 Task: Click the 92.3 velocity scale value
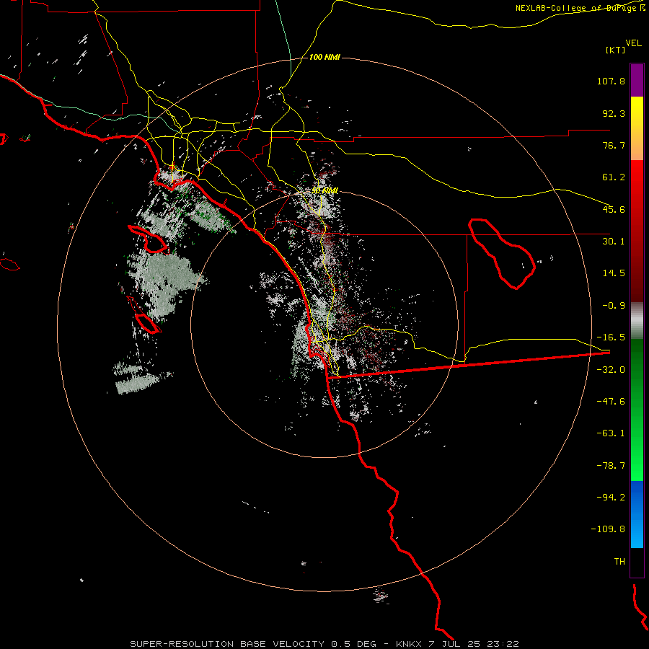614,113
